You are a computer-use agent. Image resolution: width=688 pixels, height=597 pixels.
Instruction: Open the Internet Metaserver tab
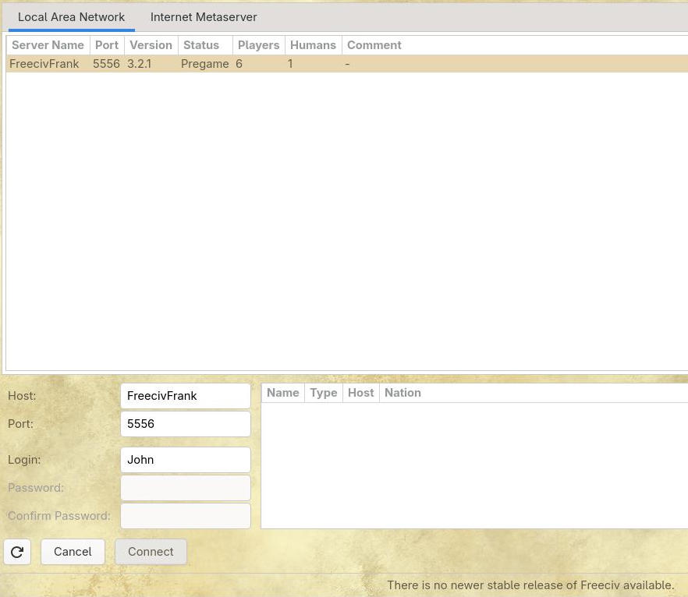pyautogui.click(x=204, y=17)
